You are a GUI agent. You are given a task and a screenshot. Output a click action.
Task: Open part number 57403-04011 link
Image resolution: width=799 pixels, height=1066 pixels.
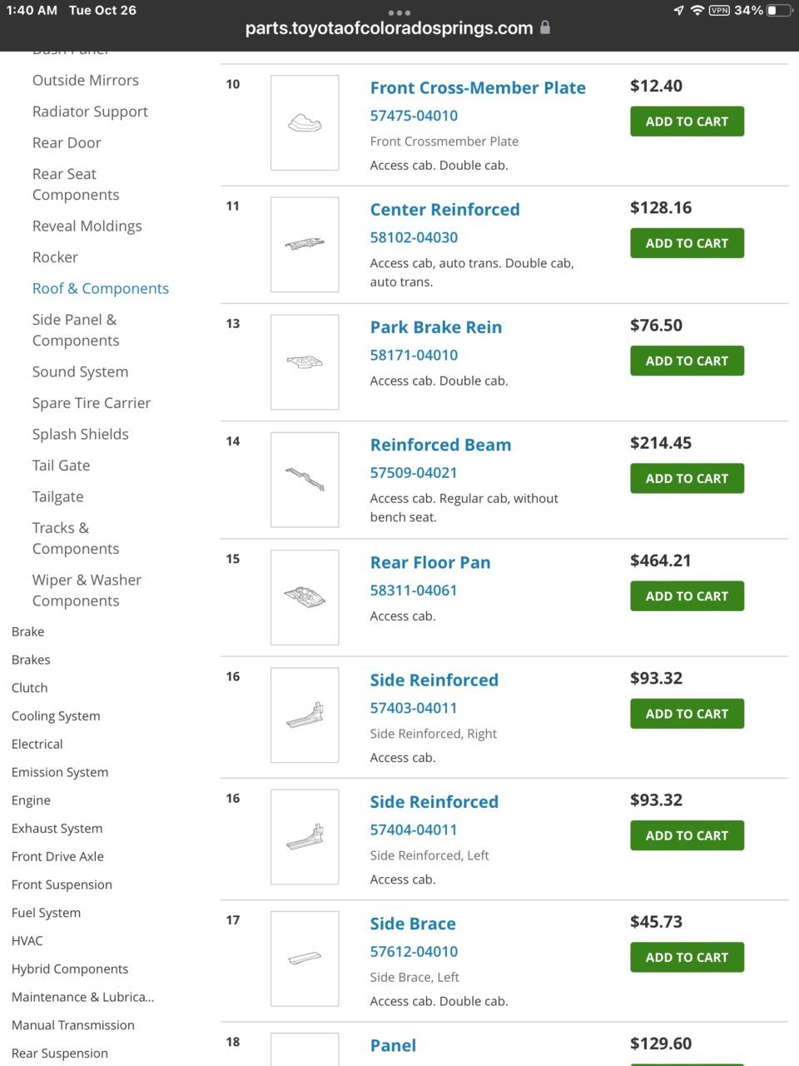point(414,708)
